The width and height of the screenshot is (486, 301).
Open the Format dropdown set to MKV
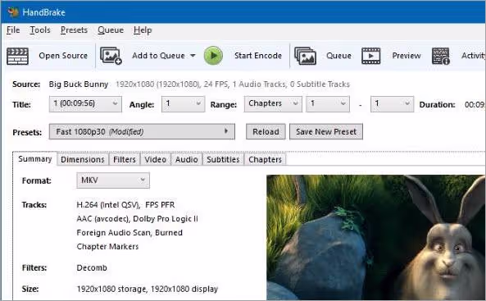click(113, 180)
